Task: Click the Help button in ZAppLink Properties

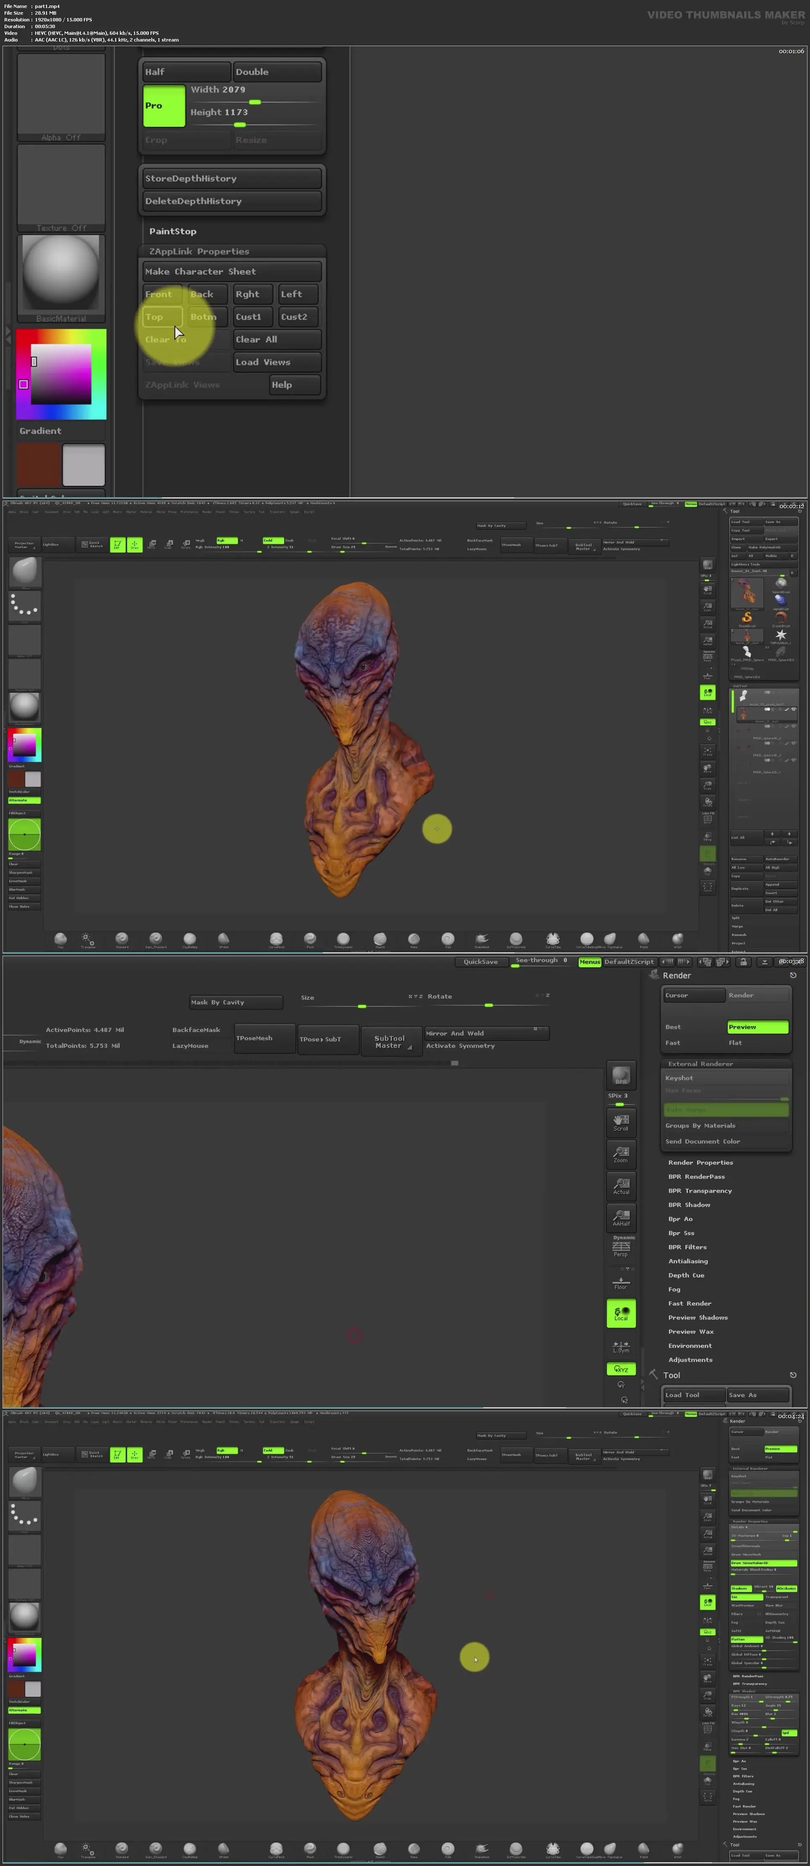Action: tap(295, 385)
